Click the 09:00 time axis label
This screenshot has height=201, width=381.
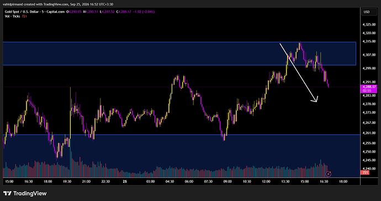pyautogui.click(x=227, y=181)
